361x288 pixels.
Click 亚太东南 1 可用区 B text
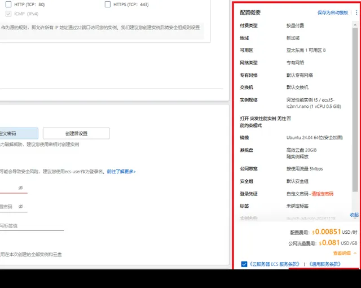(306, 50)
